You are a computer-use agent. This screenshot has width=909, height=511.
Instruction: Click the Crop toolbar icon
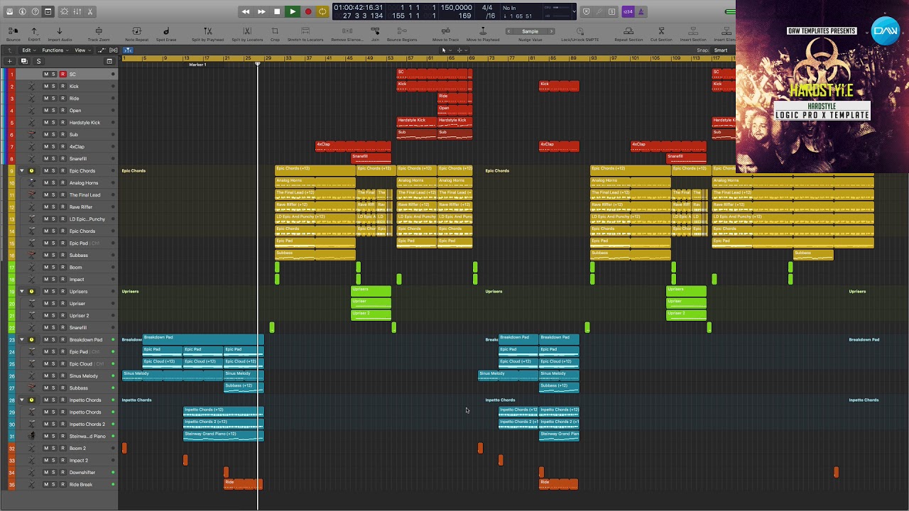[275, 31]
